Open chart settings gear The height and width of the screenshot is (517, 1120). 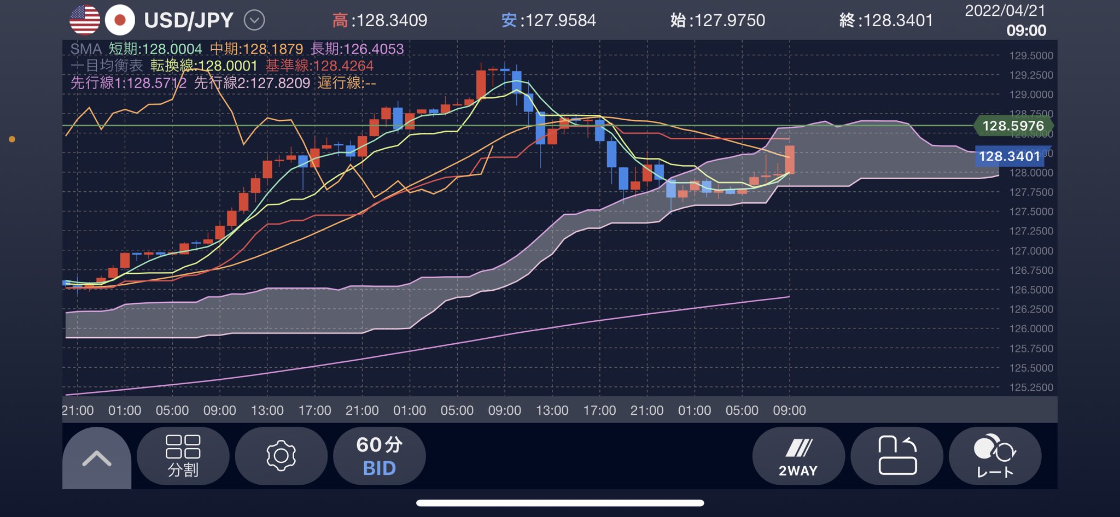281,456
